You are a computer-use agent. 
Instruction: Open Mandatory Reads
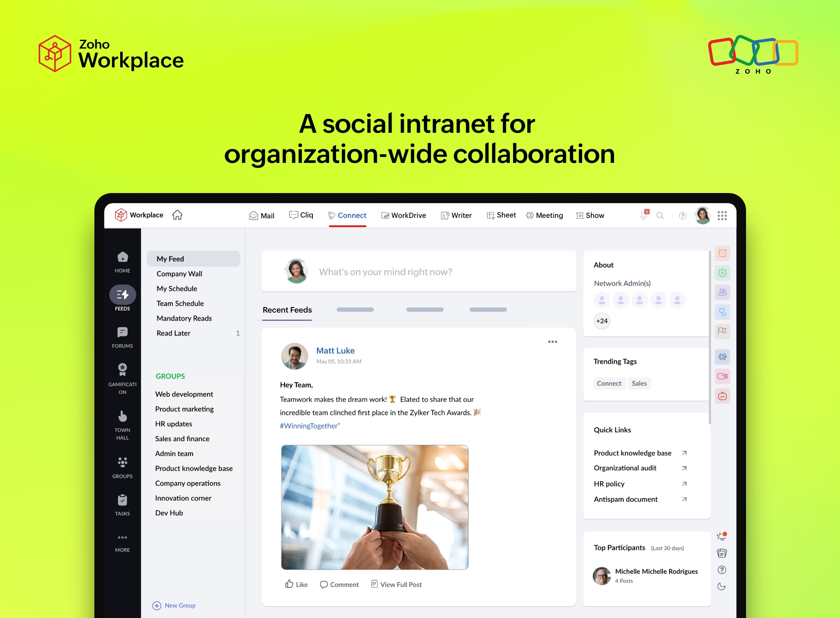184,318
